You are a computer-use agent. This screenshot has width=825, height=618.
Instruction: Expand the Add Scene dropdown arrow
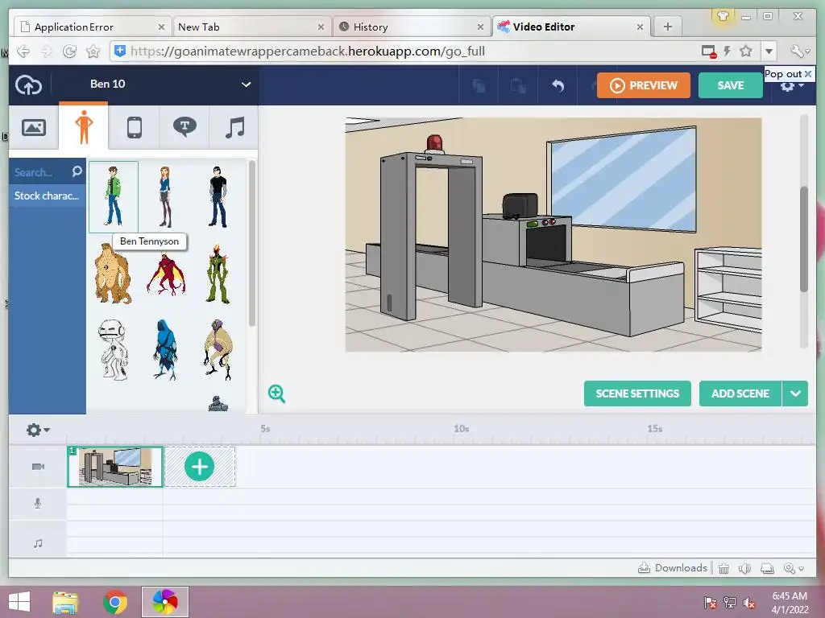[795, 393]
